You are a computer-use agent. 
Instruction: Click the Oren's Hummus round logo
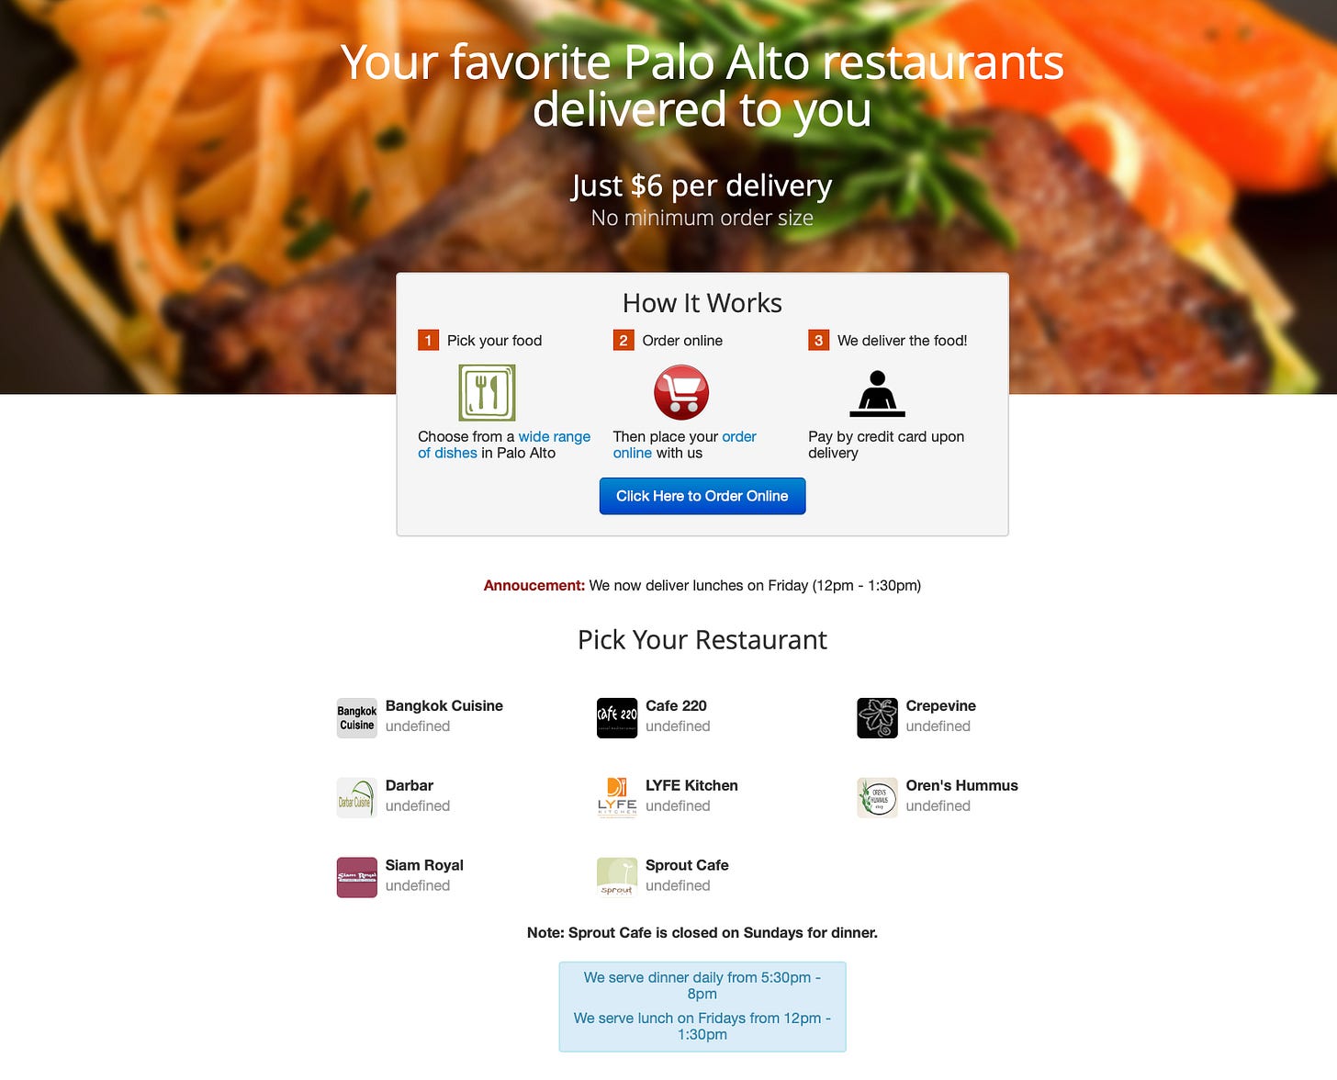coord(877,798)
